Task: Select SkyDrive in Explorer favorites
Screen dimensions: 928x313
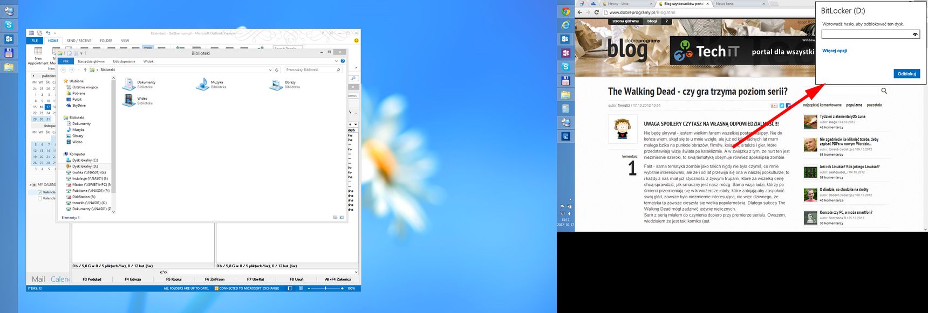Action: 79,106
